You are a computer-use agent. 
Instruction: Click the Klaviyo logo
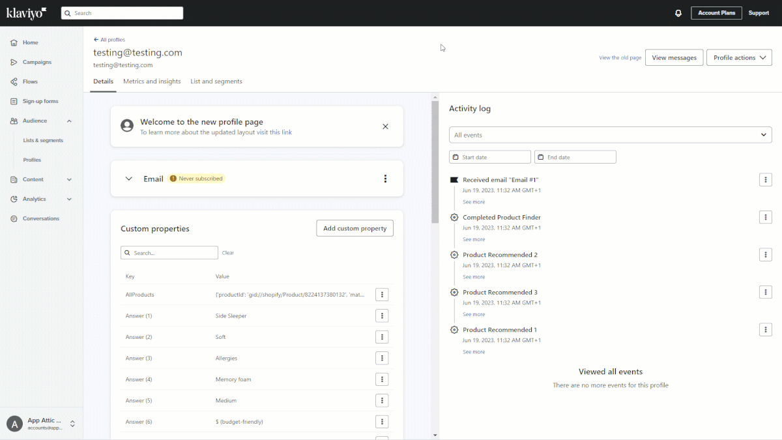click(x=26, y=13)
